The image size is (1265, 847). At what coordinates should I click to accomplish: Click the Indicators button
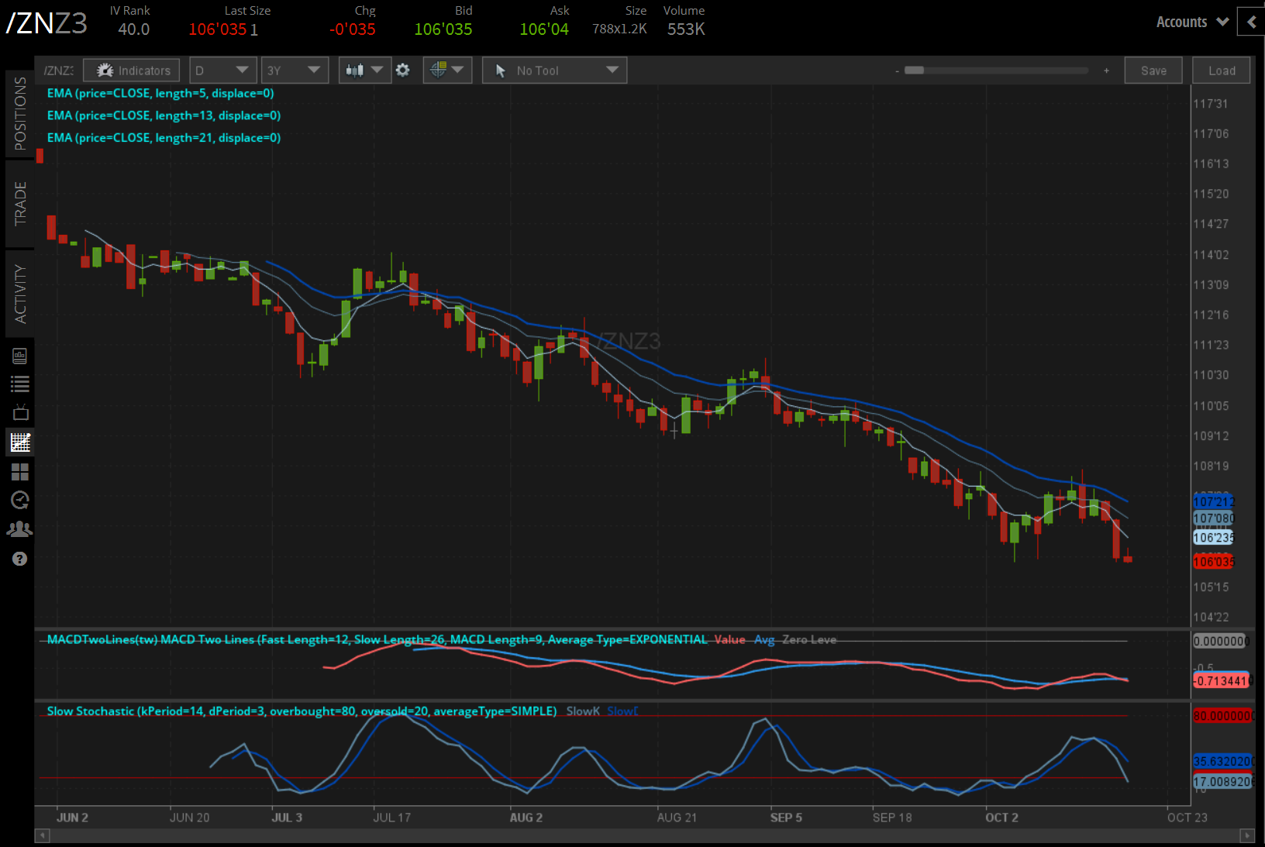click(x=132, y=71)
